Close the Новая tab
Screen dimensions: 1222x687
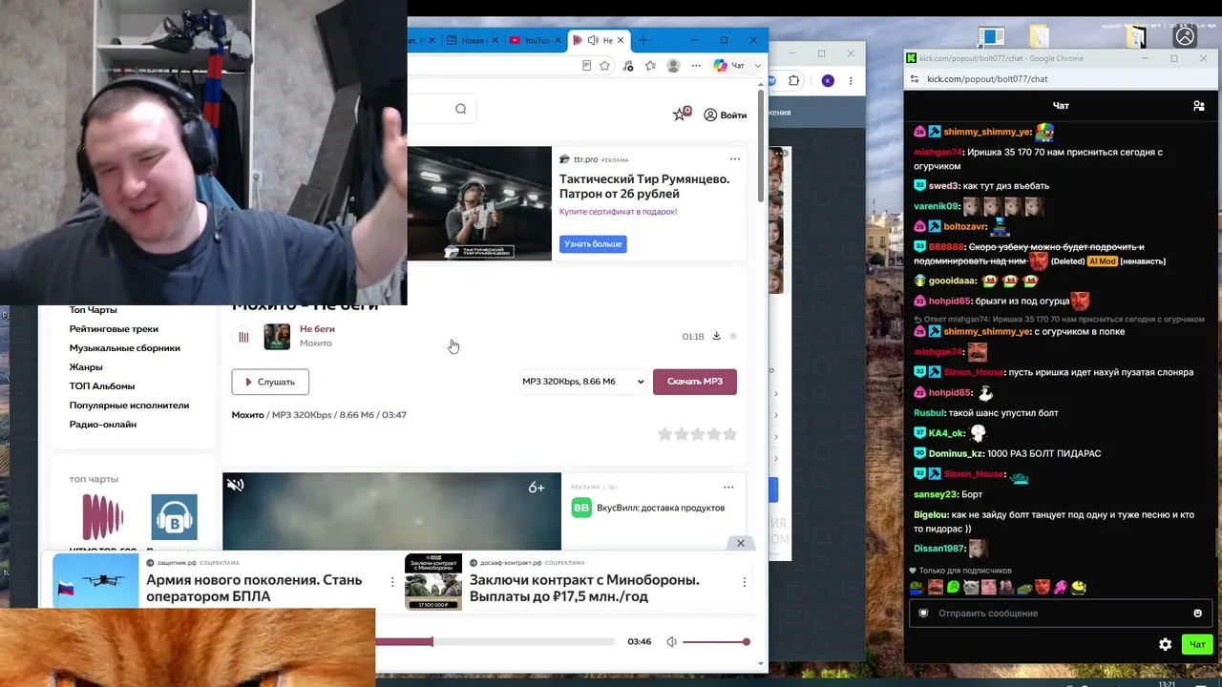[495, 40]
